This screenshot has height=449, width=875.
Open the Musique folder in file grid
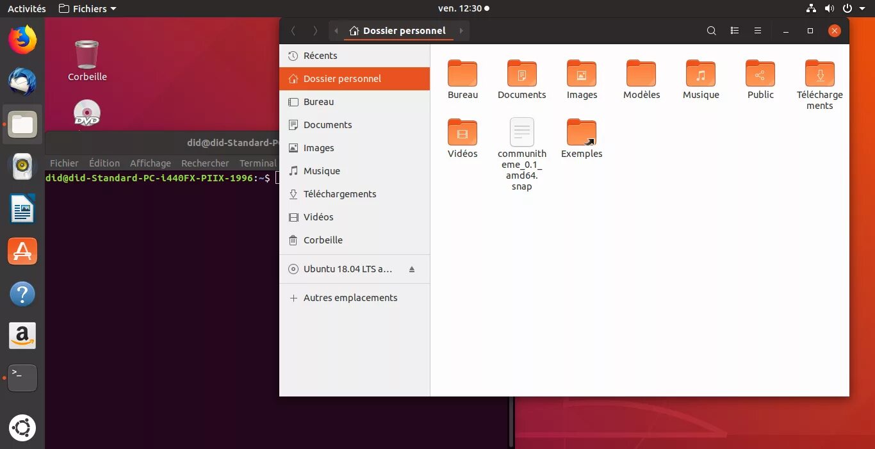701,74
